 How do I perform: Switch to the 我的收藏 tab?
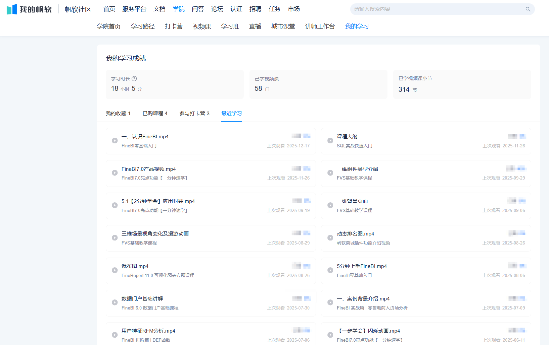(118, 114)
